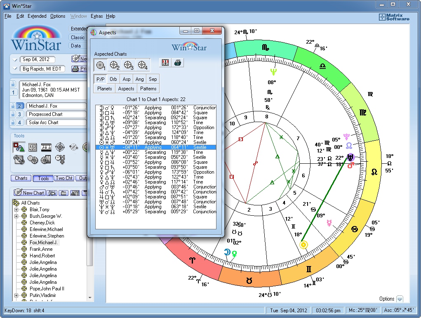This screenshot has height=318, width=421.
Task: Select the Sun sextile Uranus highlighted aspect row
Action: click(x=156, y=147)
